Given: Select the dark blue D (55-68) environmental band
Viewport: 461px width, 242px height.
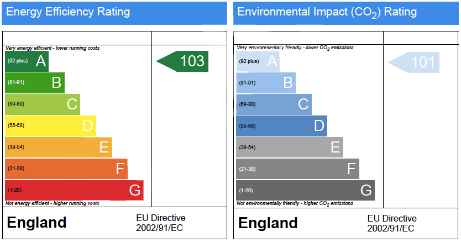Looking at the screenshot, I should click(282, 126).
